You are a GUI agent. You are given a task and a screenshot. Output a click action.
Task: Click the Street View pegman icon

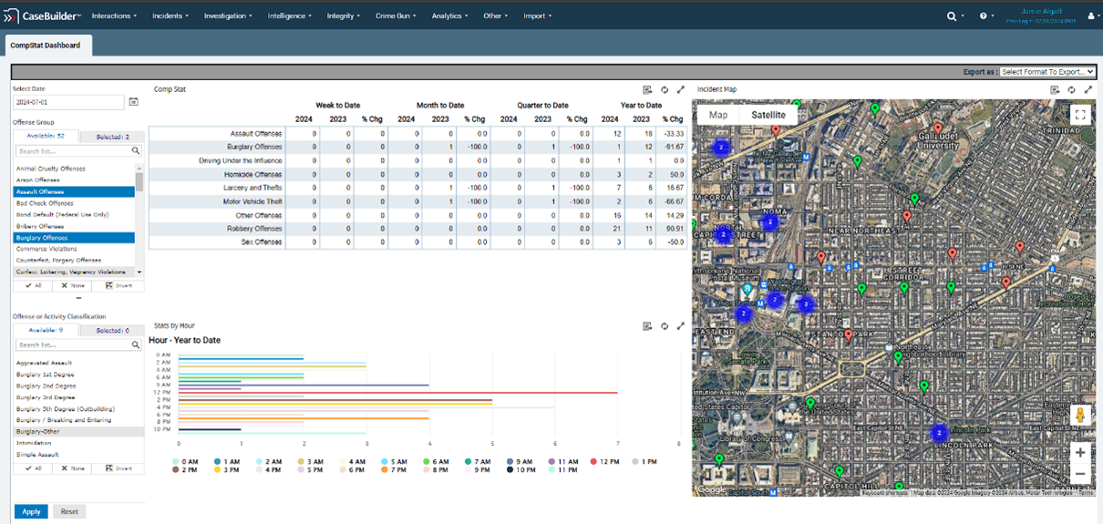tap(1080, 416)
